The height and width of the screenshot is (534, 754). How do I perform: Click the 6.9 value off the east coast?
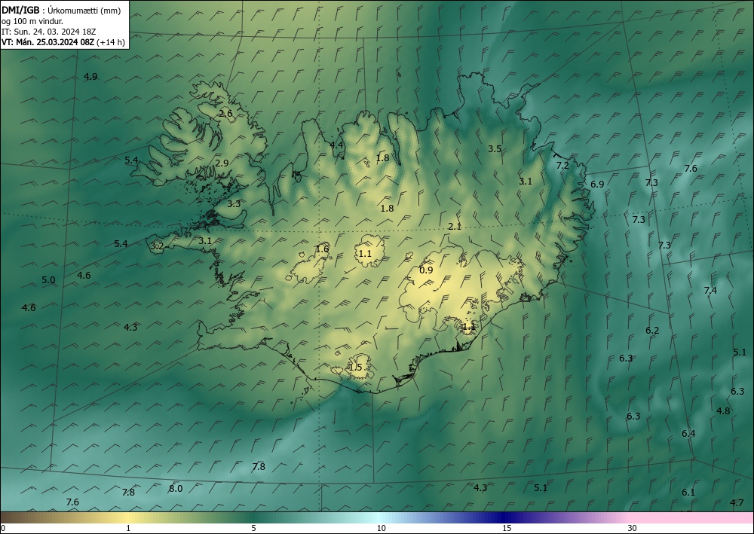coord(597,184)
